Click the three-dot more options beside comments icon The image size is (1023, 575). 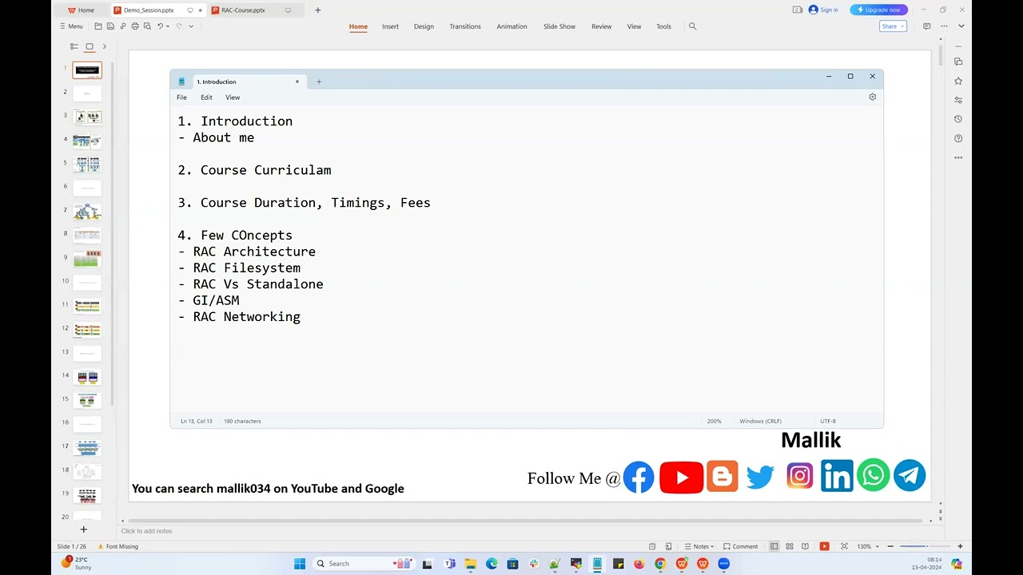[944, 26]
